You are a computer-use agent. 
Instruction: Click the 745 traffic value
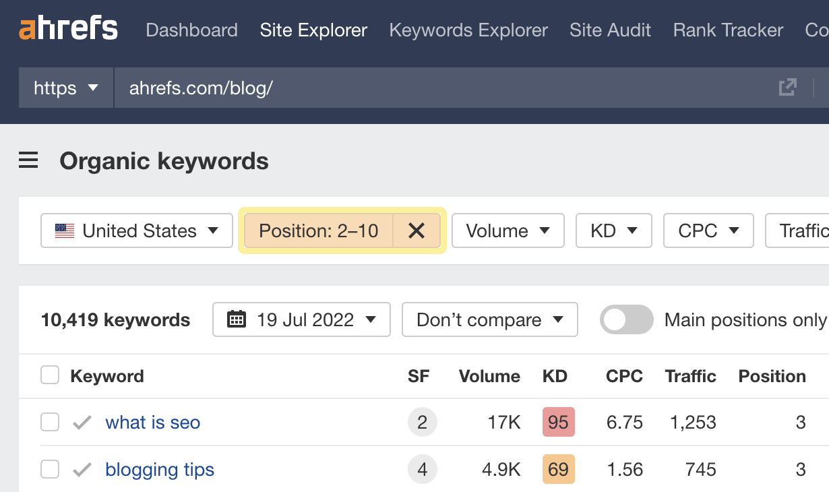coord(700,470)
